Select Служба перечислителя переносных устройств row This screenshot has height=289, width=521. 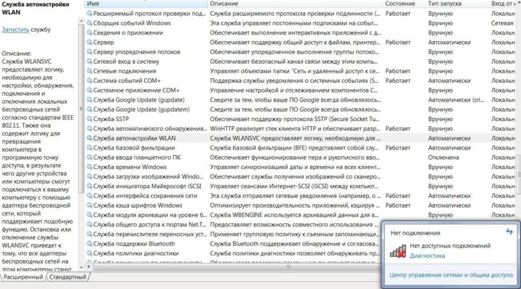coord(232,234)
